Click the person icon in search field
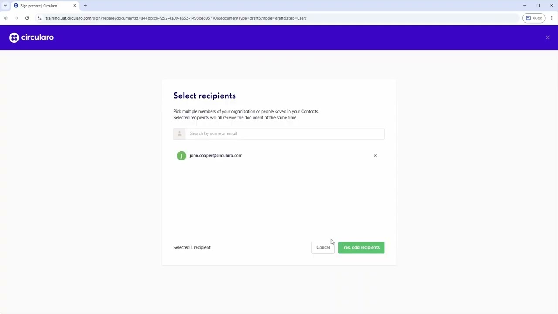 pyautogui.click(x=179, y=133)
